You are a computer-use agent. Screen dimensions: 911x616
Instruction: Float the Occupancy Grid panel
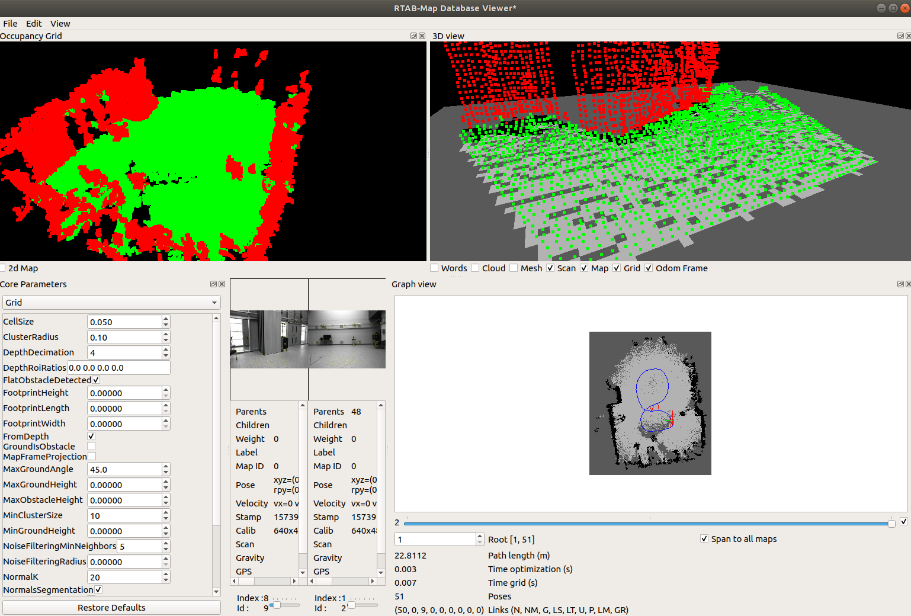[x=413, y=36]
